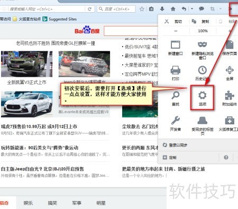
Task: Open a new private browsing window
Action: pyautogui.click(x=202, y=45)
